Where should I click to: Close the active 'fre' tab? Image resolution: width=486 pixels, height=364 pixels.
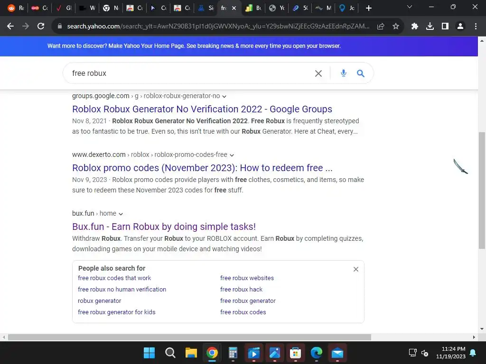click(x=234, y=8)
